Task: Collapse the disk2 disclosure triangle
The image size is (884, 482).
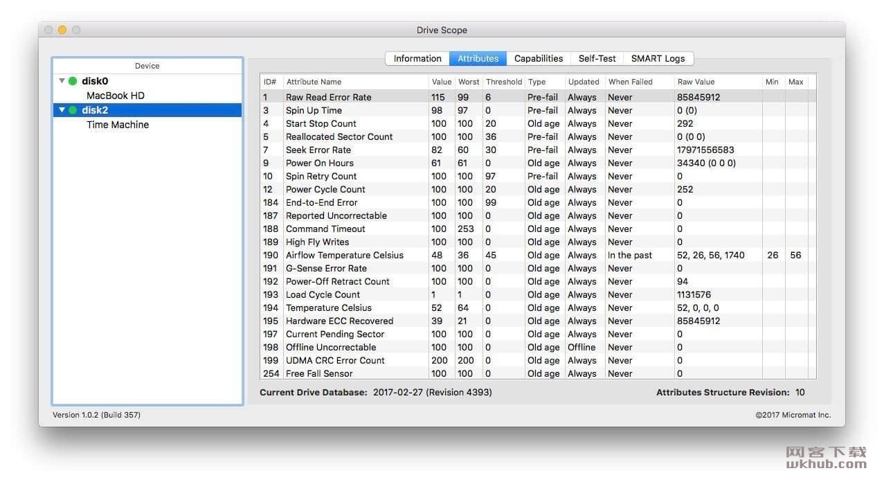Action: [62, 110]
